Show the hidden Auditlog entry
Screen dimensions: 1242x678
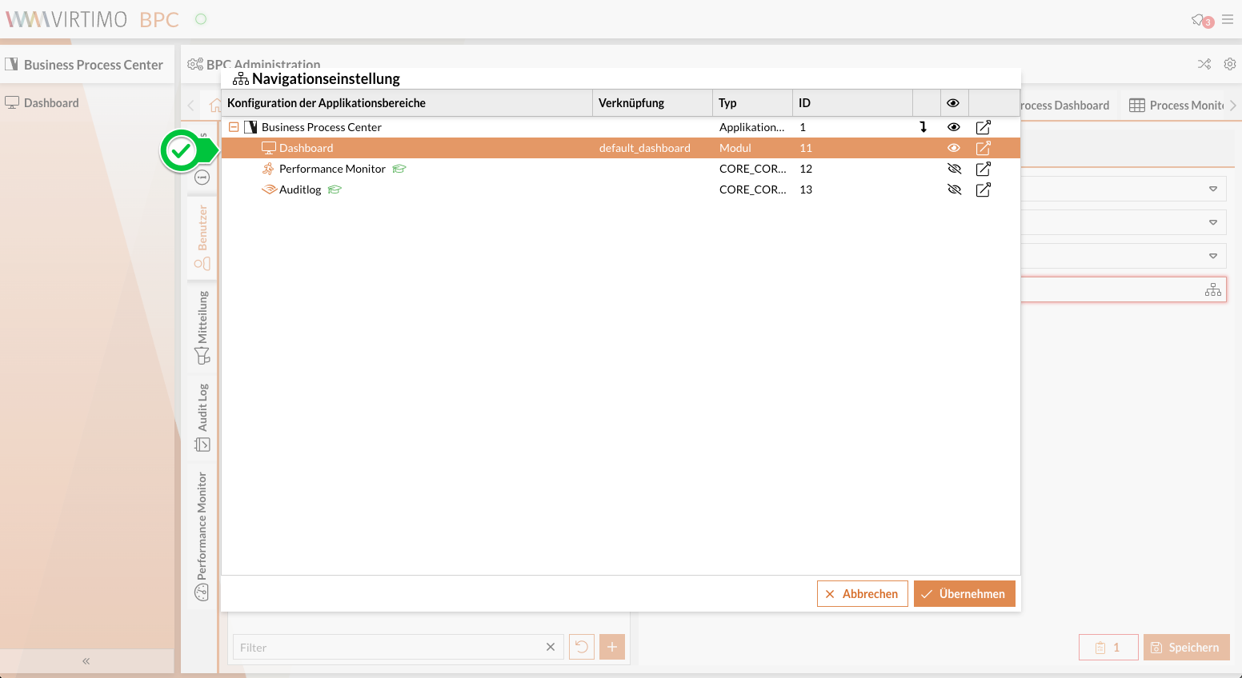pyautogui.click(x=953, y=189)
